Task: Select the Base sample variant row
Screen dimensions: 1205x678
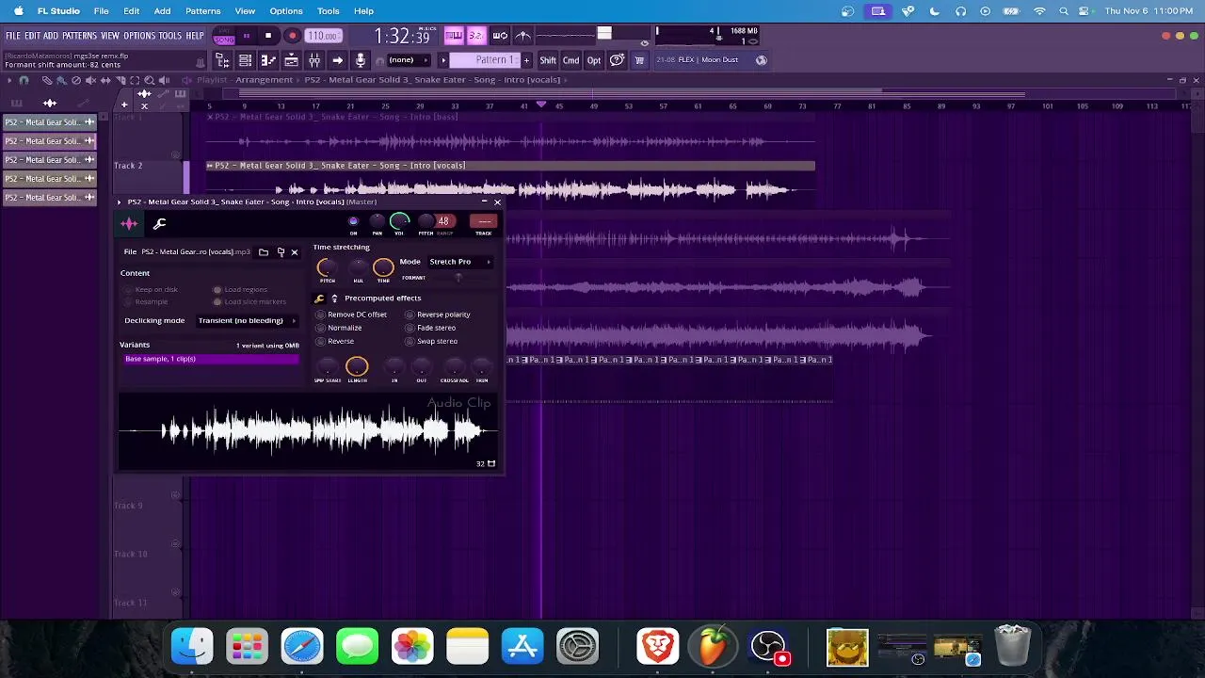Action: [210, 359]
